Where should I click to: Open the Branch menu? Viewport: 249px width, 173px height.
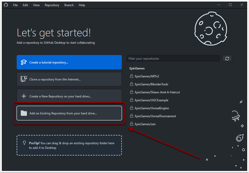click(x=69, y=5)
